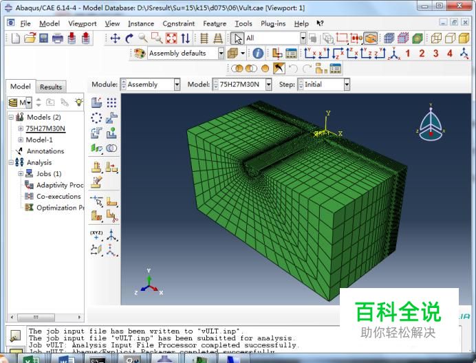Apply custom view 3
The image size is (476, 363).
435,54
